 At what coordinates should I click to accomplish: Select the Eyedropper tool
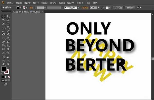click(x=3, y=53)
